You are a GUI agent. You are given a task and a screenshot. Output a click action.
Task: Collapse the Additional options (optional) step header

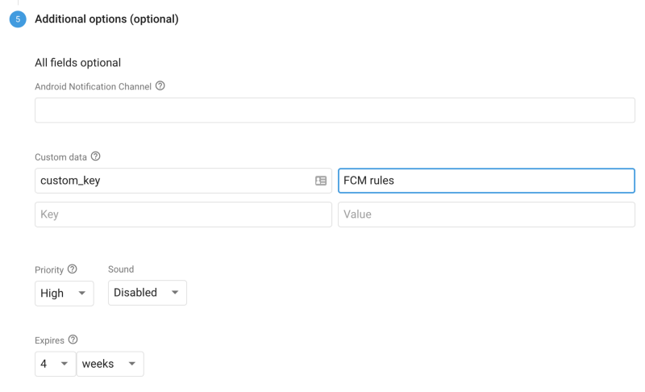tap(106, 19)
